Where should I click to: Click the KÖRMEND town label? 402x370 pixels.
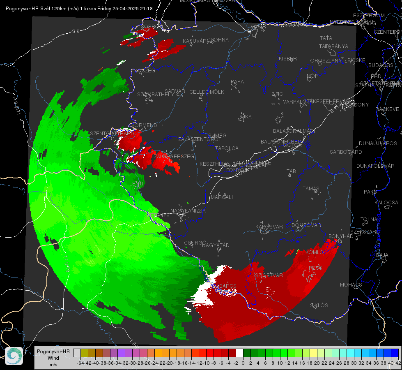(x=144, y=125)
